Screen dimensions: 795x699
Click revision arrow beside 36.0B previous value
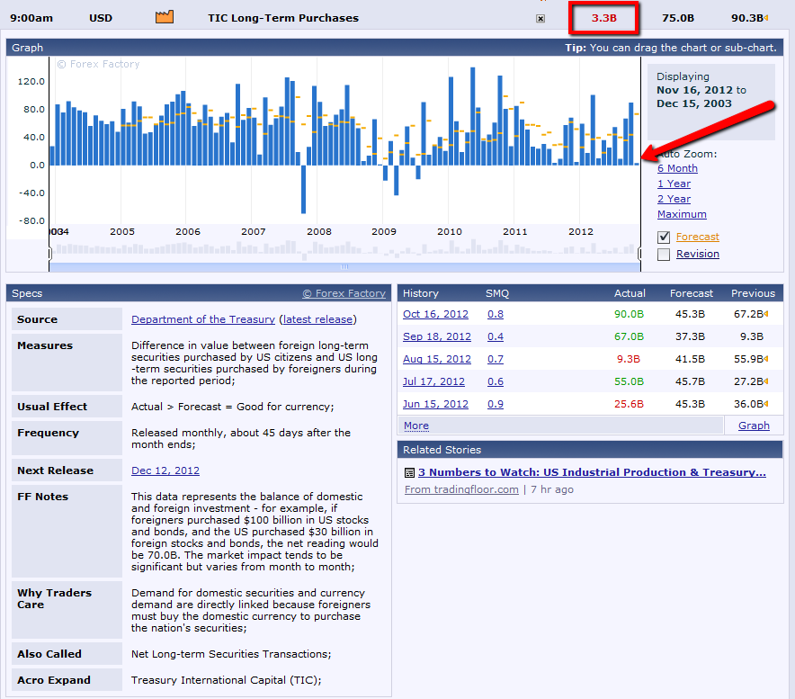tap(766, 404)
